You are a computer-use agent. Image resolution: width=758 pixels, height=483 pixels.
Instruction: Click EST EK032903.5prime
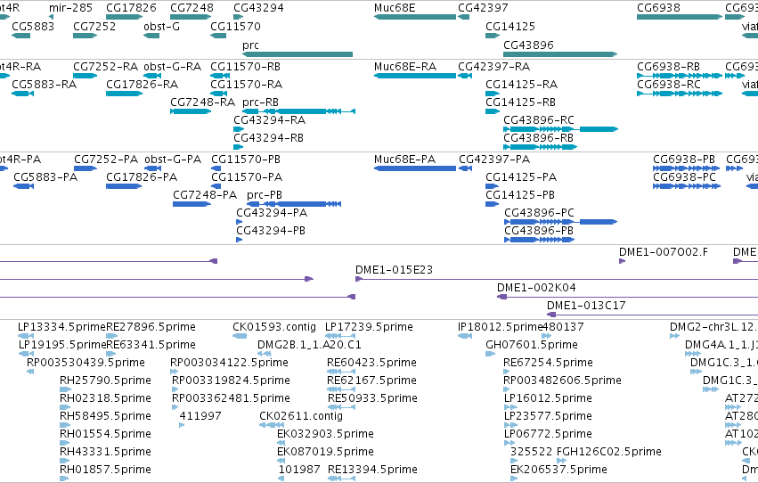tap(281, 443)
